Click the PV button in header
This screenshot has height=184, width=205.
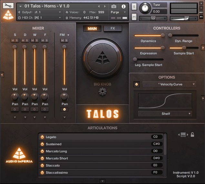201,17
